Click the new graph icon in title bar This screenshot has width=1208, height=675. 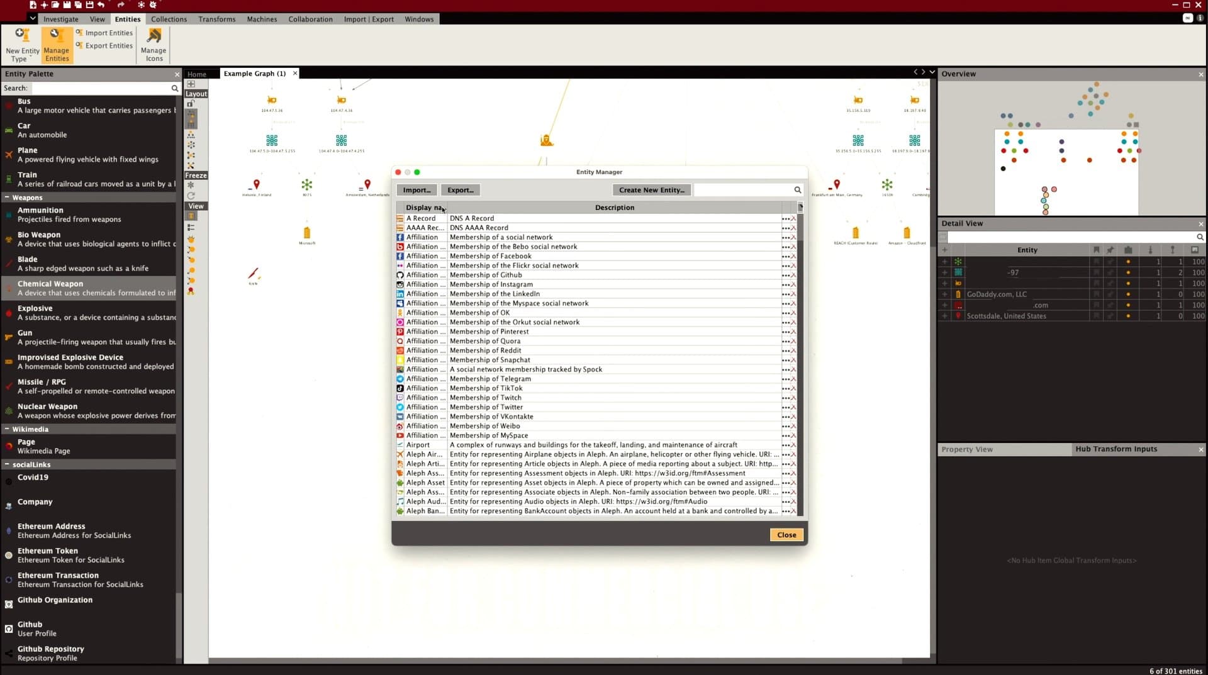coord(33,4)
